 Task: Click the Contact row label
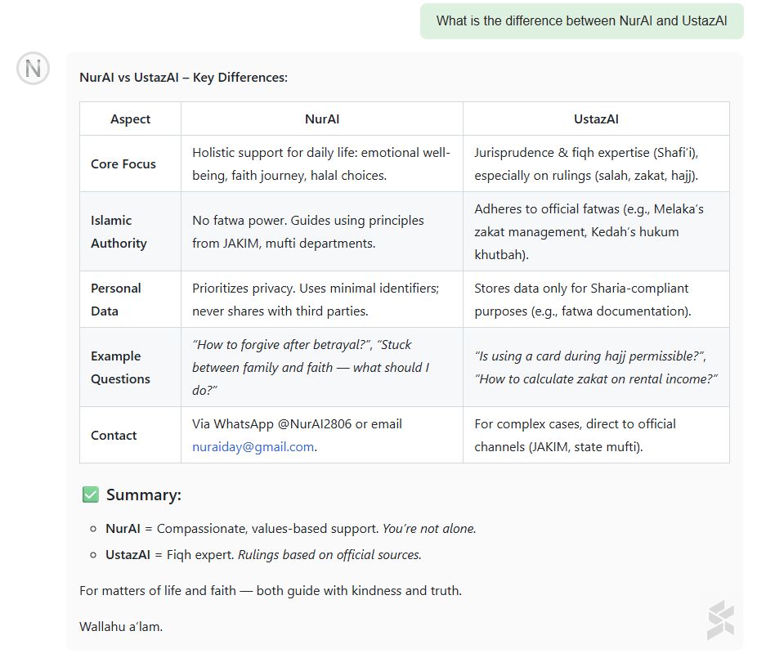[x=114, y=435]
